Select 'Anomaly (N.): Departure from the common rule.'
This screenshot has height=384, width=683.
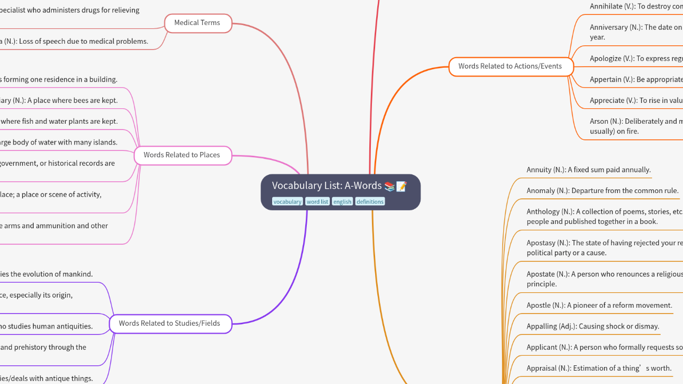click(602, 191)
